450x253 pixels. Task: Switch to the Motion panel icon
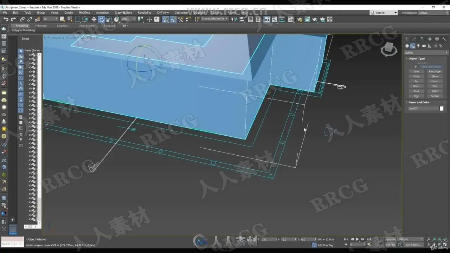(x=429, y=39)
